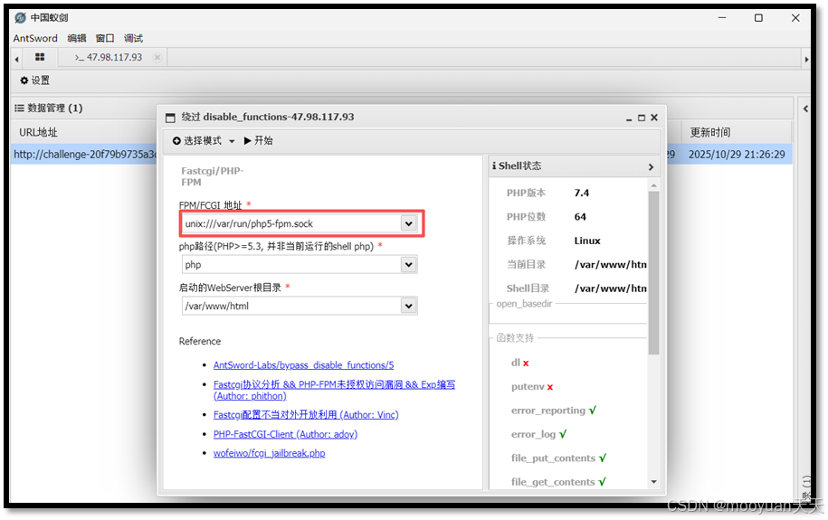Click the Shell状态 panel header

(574, 166)
